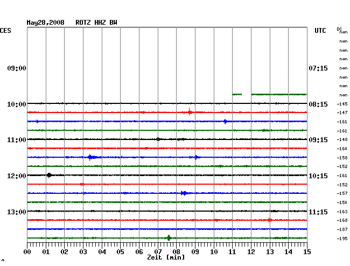Pick the -187 DC value
Image resolution: width=350 pixels, height=266 pixels.
click(342, 229)
